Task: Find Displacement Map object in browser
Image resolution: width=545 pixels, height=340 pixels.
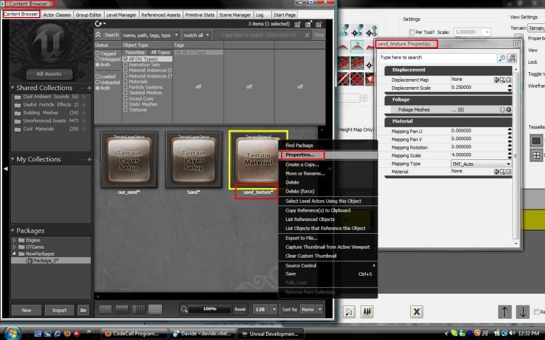Action: (x=502, y=80)
